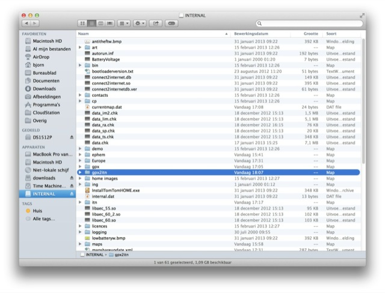Image resolution: width=385 pixels, height=293 pixels.
Task: Select the connect2internet.db file
Action: [x=218, y=77]
